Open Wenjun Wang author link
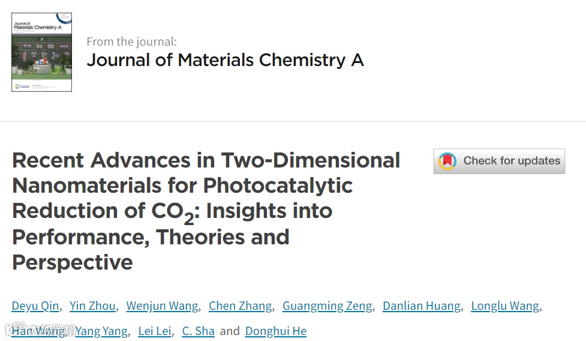 click(162, 306)
